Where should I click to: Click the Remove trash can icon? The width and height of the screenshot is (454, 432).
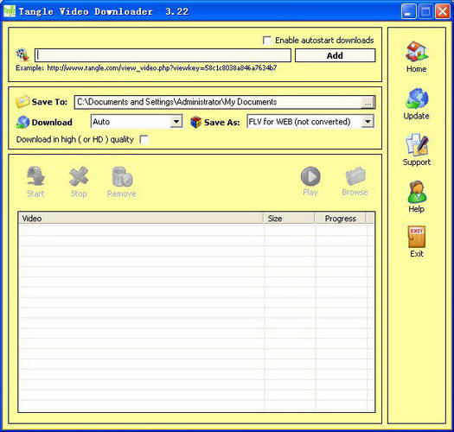coord(122,176)
